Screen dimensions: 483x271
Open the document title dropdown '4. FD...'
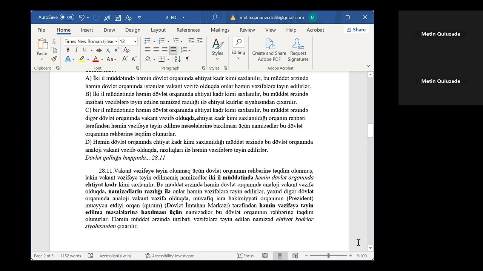(176, 17)
